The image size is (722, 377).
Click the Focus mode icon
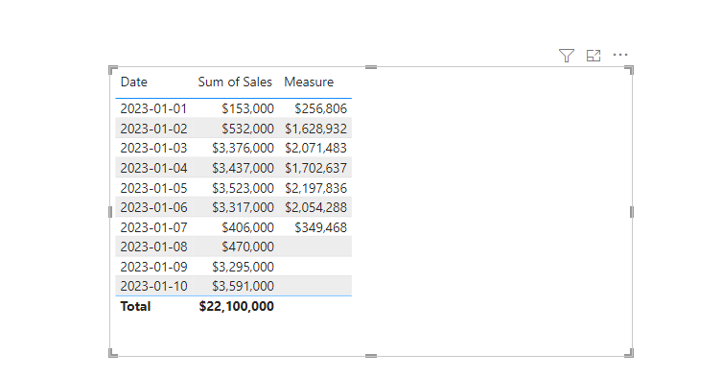[x=594, y=56]
